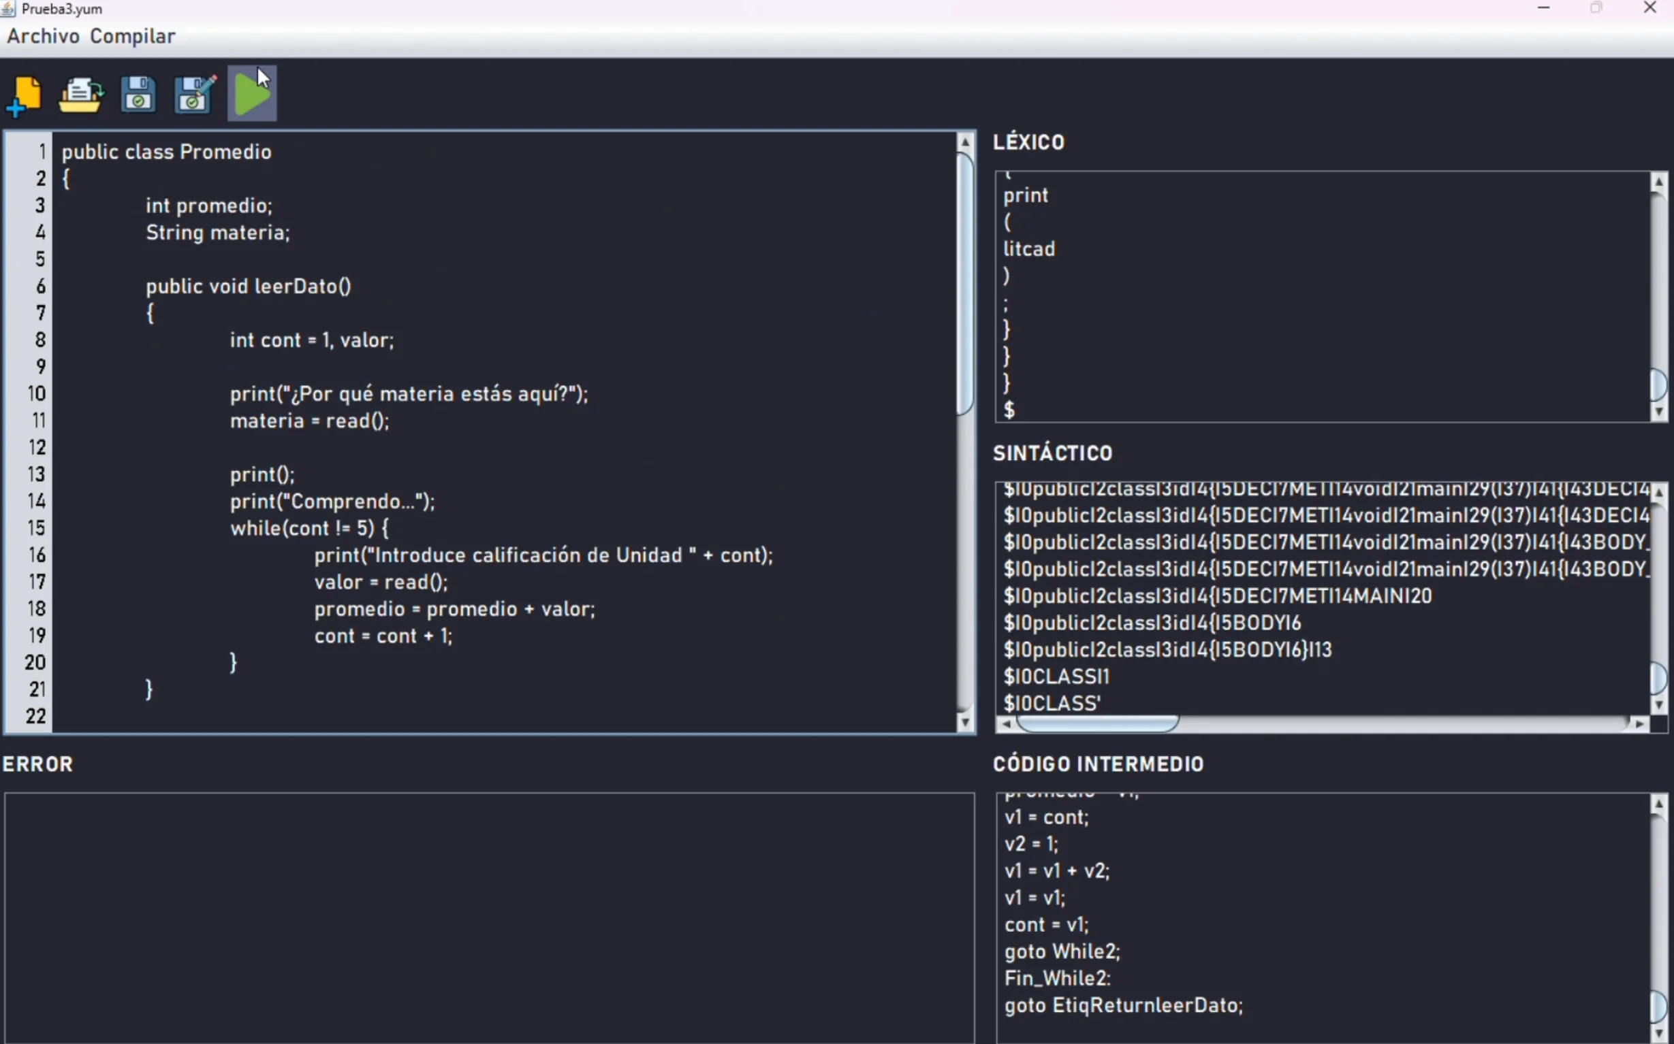The height and width of the screenshot is (1044, 1674).
Task: Click the Léxico panel scroll down arrow
Action: click(x=1659, y=412)
